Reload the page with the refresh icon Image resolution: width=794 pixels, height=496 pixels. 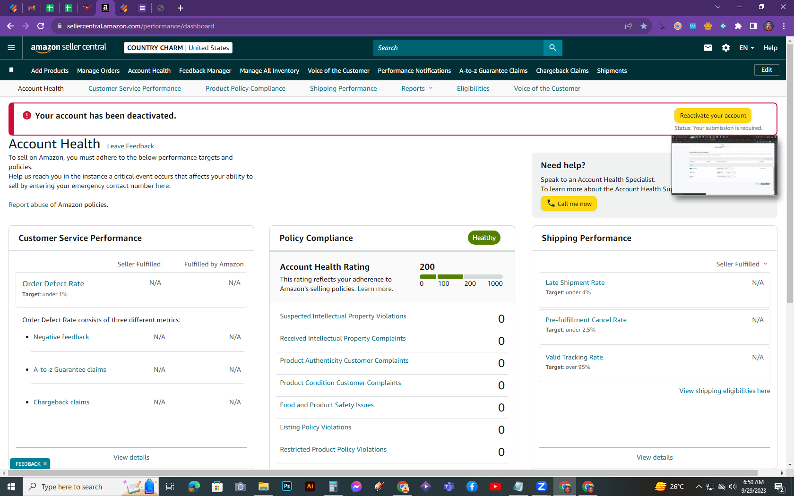(41, 26)
